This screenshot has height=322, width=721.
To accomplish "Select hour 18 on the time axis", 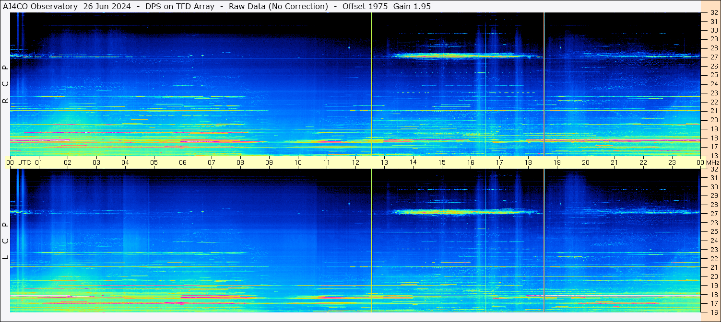I will pos(528,162).
